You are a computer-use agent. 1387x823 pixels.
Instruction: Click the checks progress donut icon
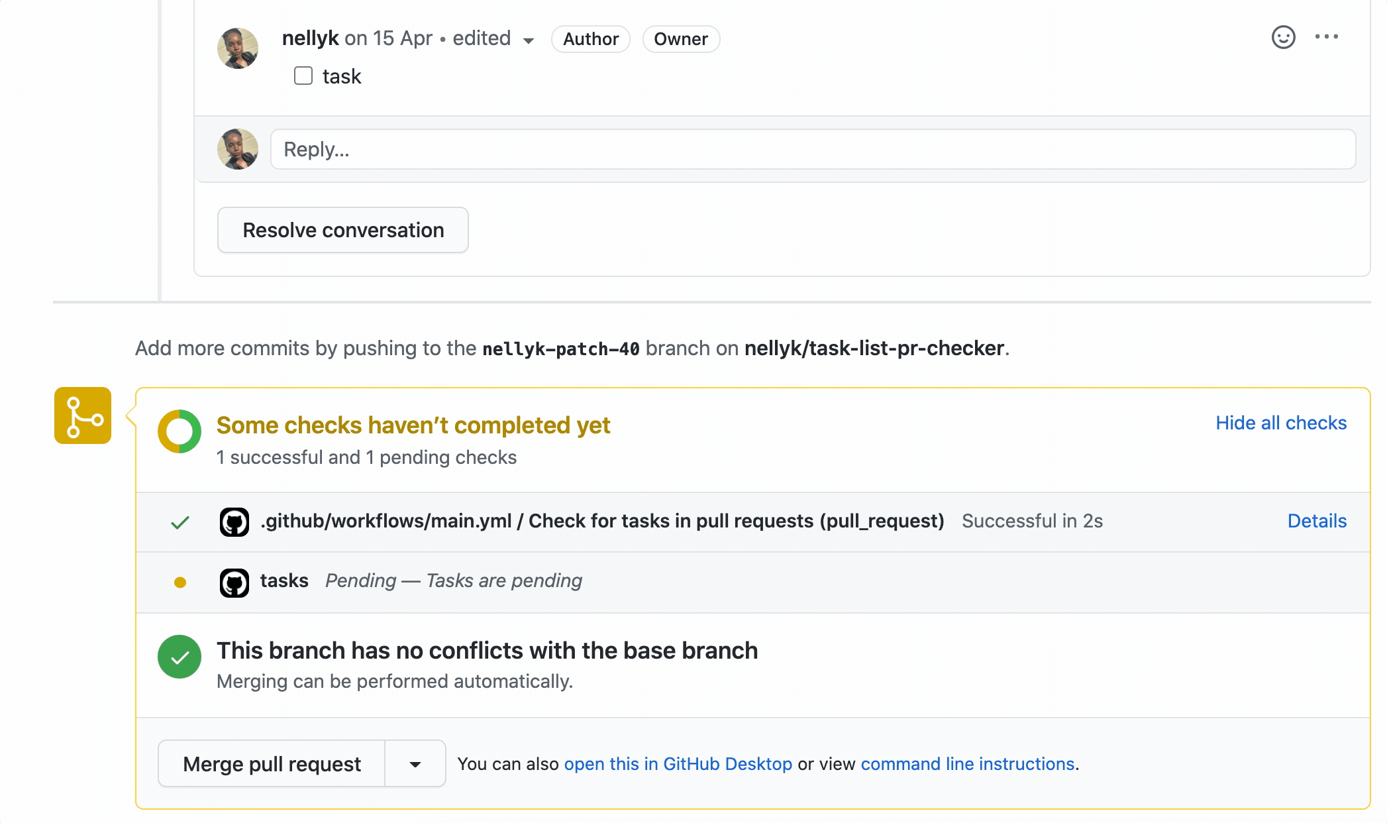click(x=180, y=431)
